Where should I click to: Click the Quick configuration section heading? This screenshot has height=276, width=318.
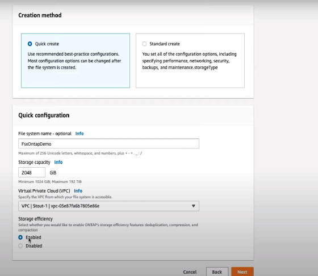(44, 116)
